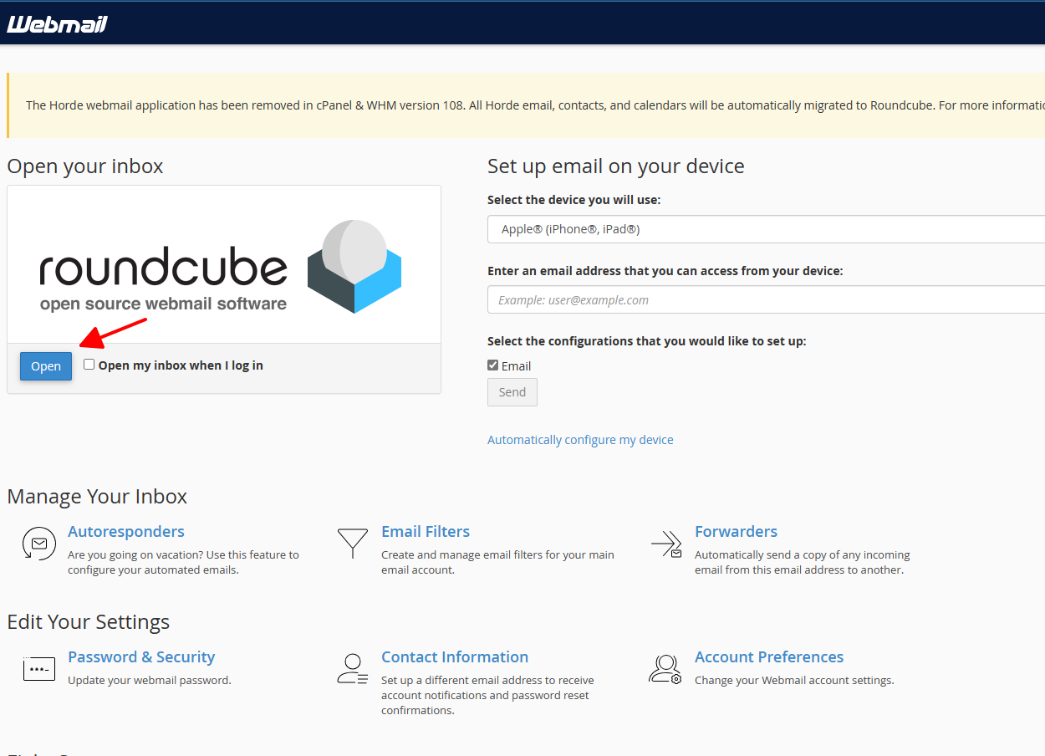Viewport: 1045px width, 756px height.
Task: Click 'Create and manage email filters' description
Action: point(497,563)
